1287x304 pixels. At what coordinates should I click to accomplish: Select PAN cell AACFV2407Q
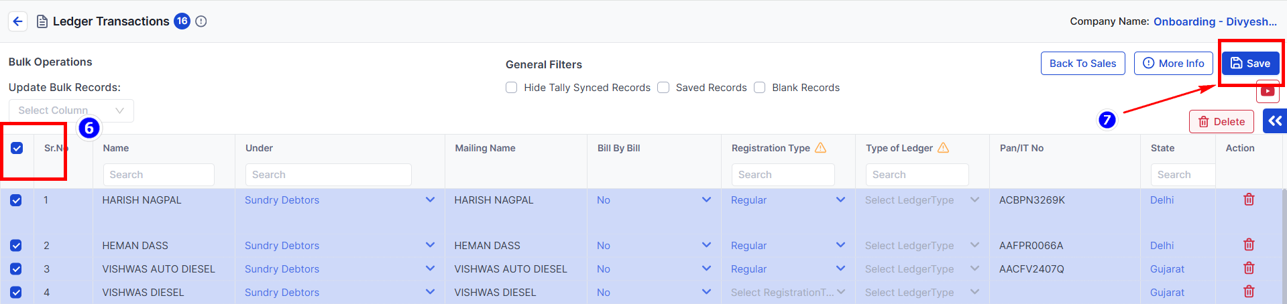pyautogui.click(x=1031, y=269)
